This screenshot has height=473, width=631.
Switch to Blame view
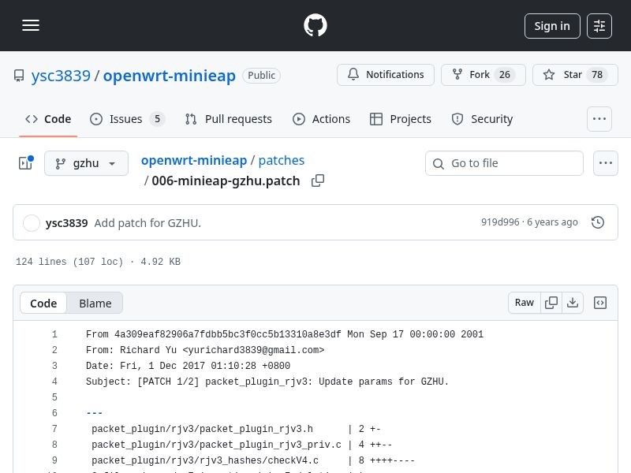(95, 304)
